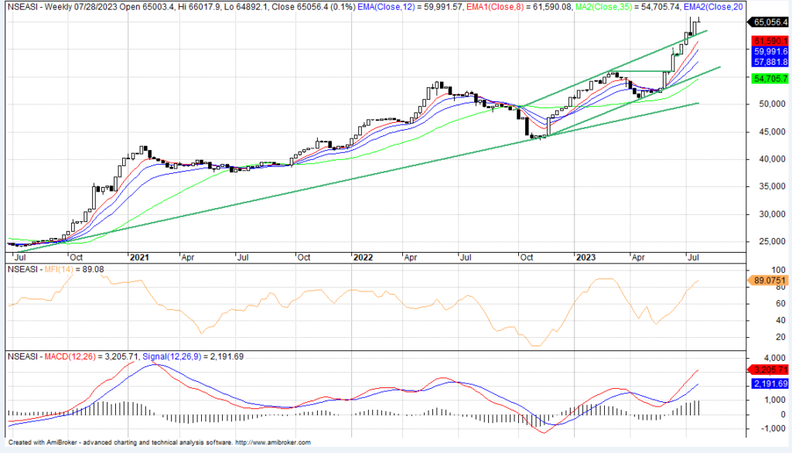This screenshot has height=453, width=792.
Task: Click the green 54,705.7 price axis tag
Action: coord(770,79)
